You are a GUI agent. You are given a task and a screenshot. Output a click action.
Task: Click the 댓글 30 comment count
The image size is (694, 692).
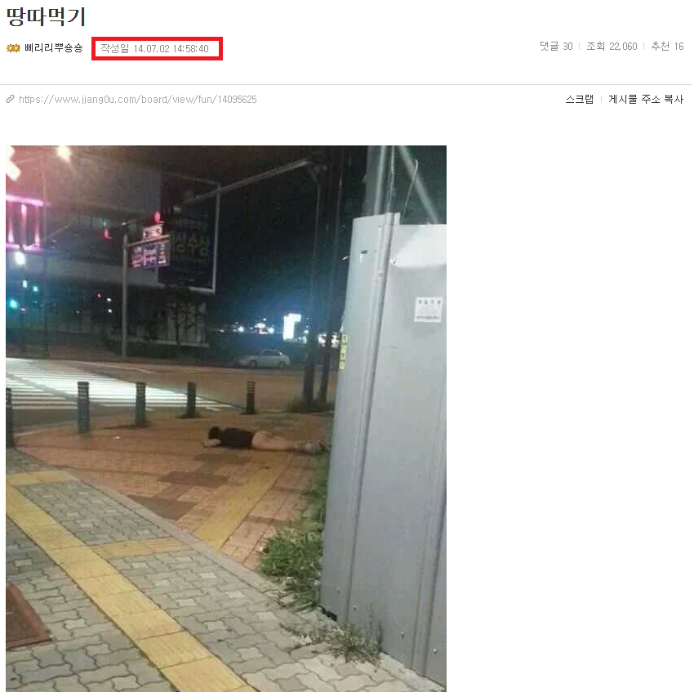click(556, 46)
